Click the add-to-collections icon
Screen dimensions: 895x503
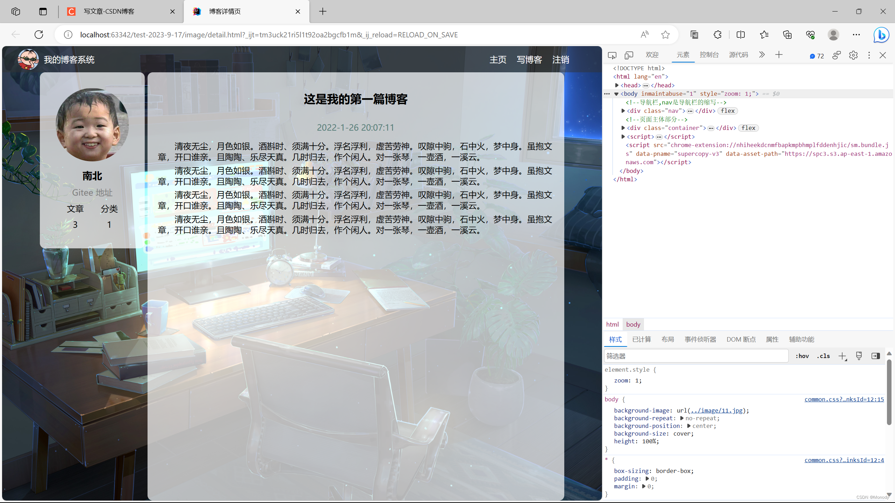pos(787,35)
